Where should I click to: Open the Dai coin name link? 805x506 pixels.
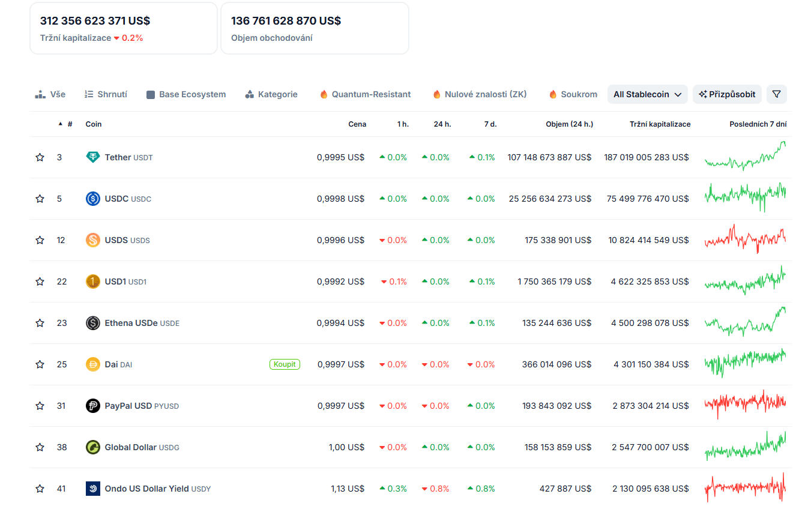[118, 364]
